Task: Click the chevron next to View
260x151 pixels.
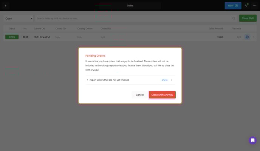Action: click(172, 80)
